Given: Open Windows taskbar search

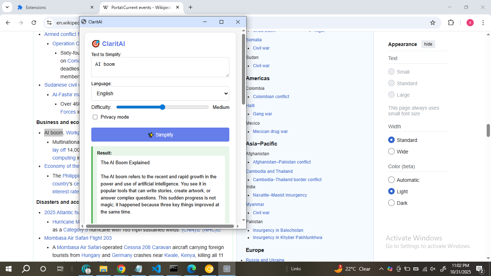Looking at the screenshot, I should click(x=26, y=269).
